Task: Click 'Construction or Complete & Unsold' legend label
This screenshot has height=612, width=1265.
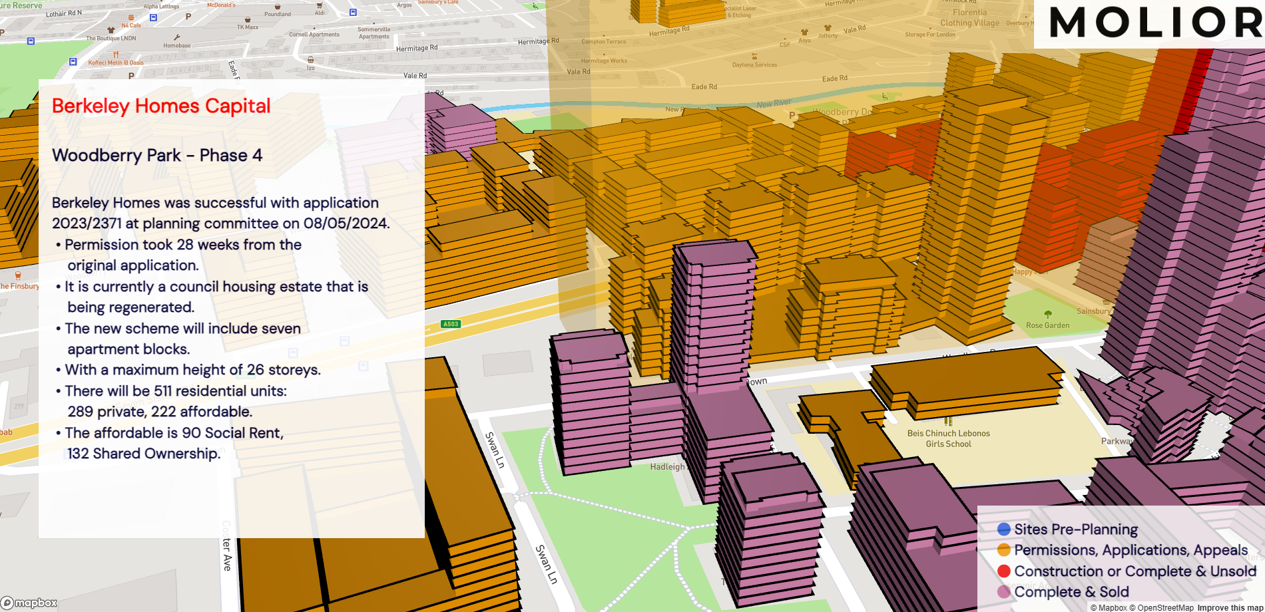Action: click(1135, 571)
